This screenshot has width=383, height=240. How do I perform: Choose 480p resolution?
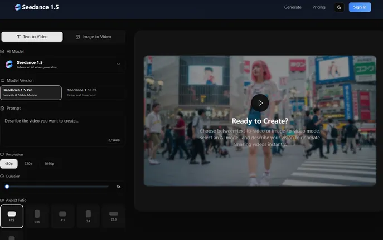click(x=9, y=164)
